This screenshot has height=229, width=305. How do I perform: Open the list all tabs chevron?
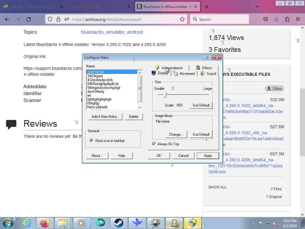click(x=257, y=7)
